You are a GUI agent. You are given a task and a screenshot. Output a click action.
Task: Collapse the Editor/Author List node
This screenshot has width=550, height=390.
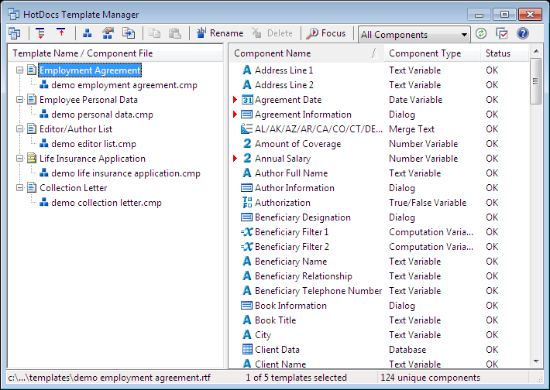[20, 129]
